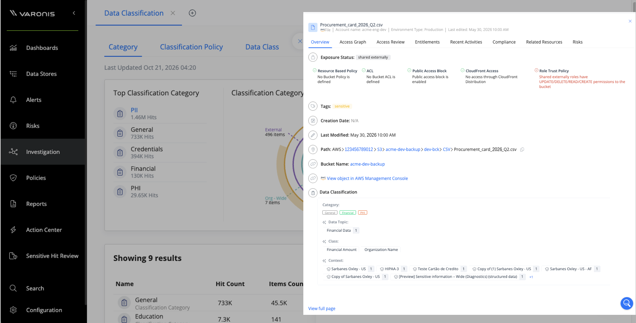Viewport: 636px width, 323px height.
Task: Open the Recent Activities tab
Action: pyautogui.click(x=466, y=42)
